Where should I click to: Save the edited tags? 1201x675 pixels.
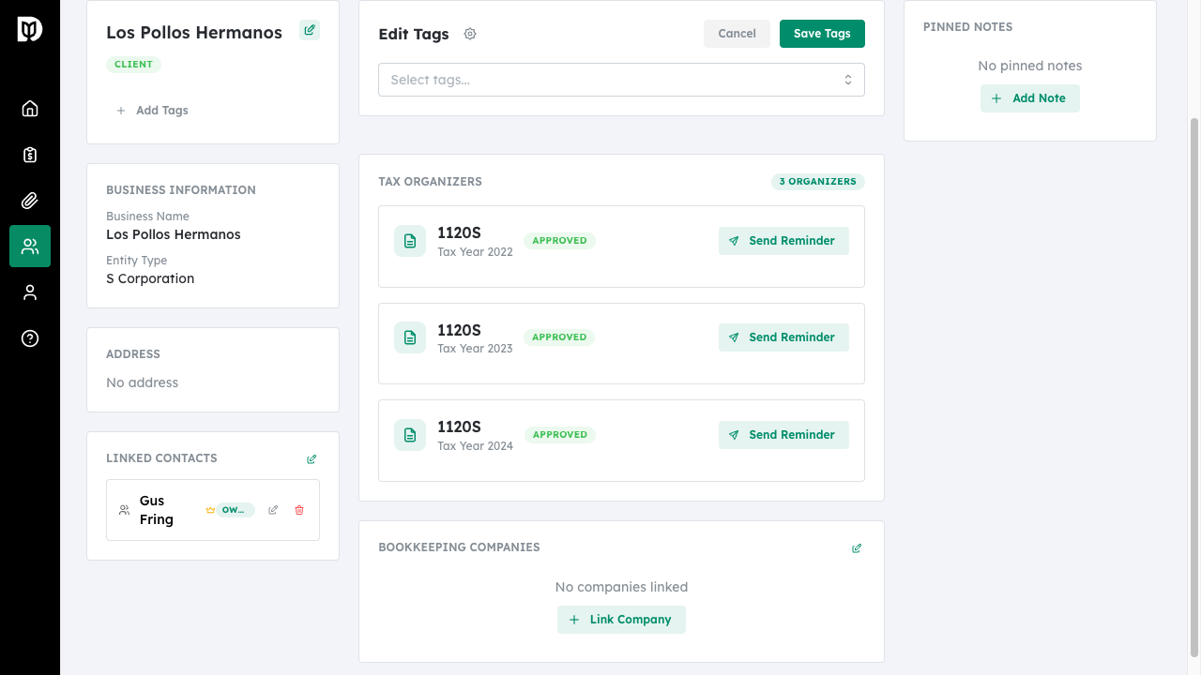pos(822,33)
